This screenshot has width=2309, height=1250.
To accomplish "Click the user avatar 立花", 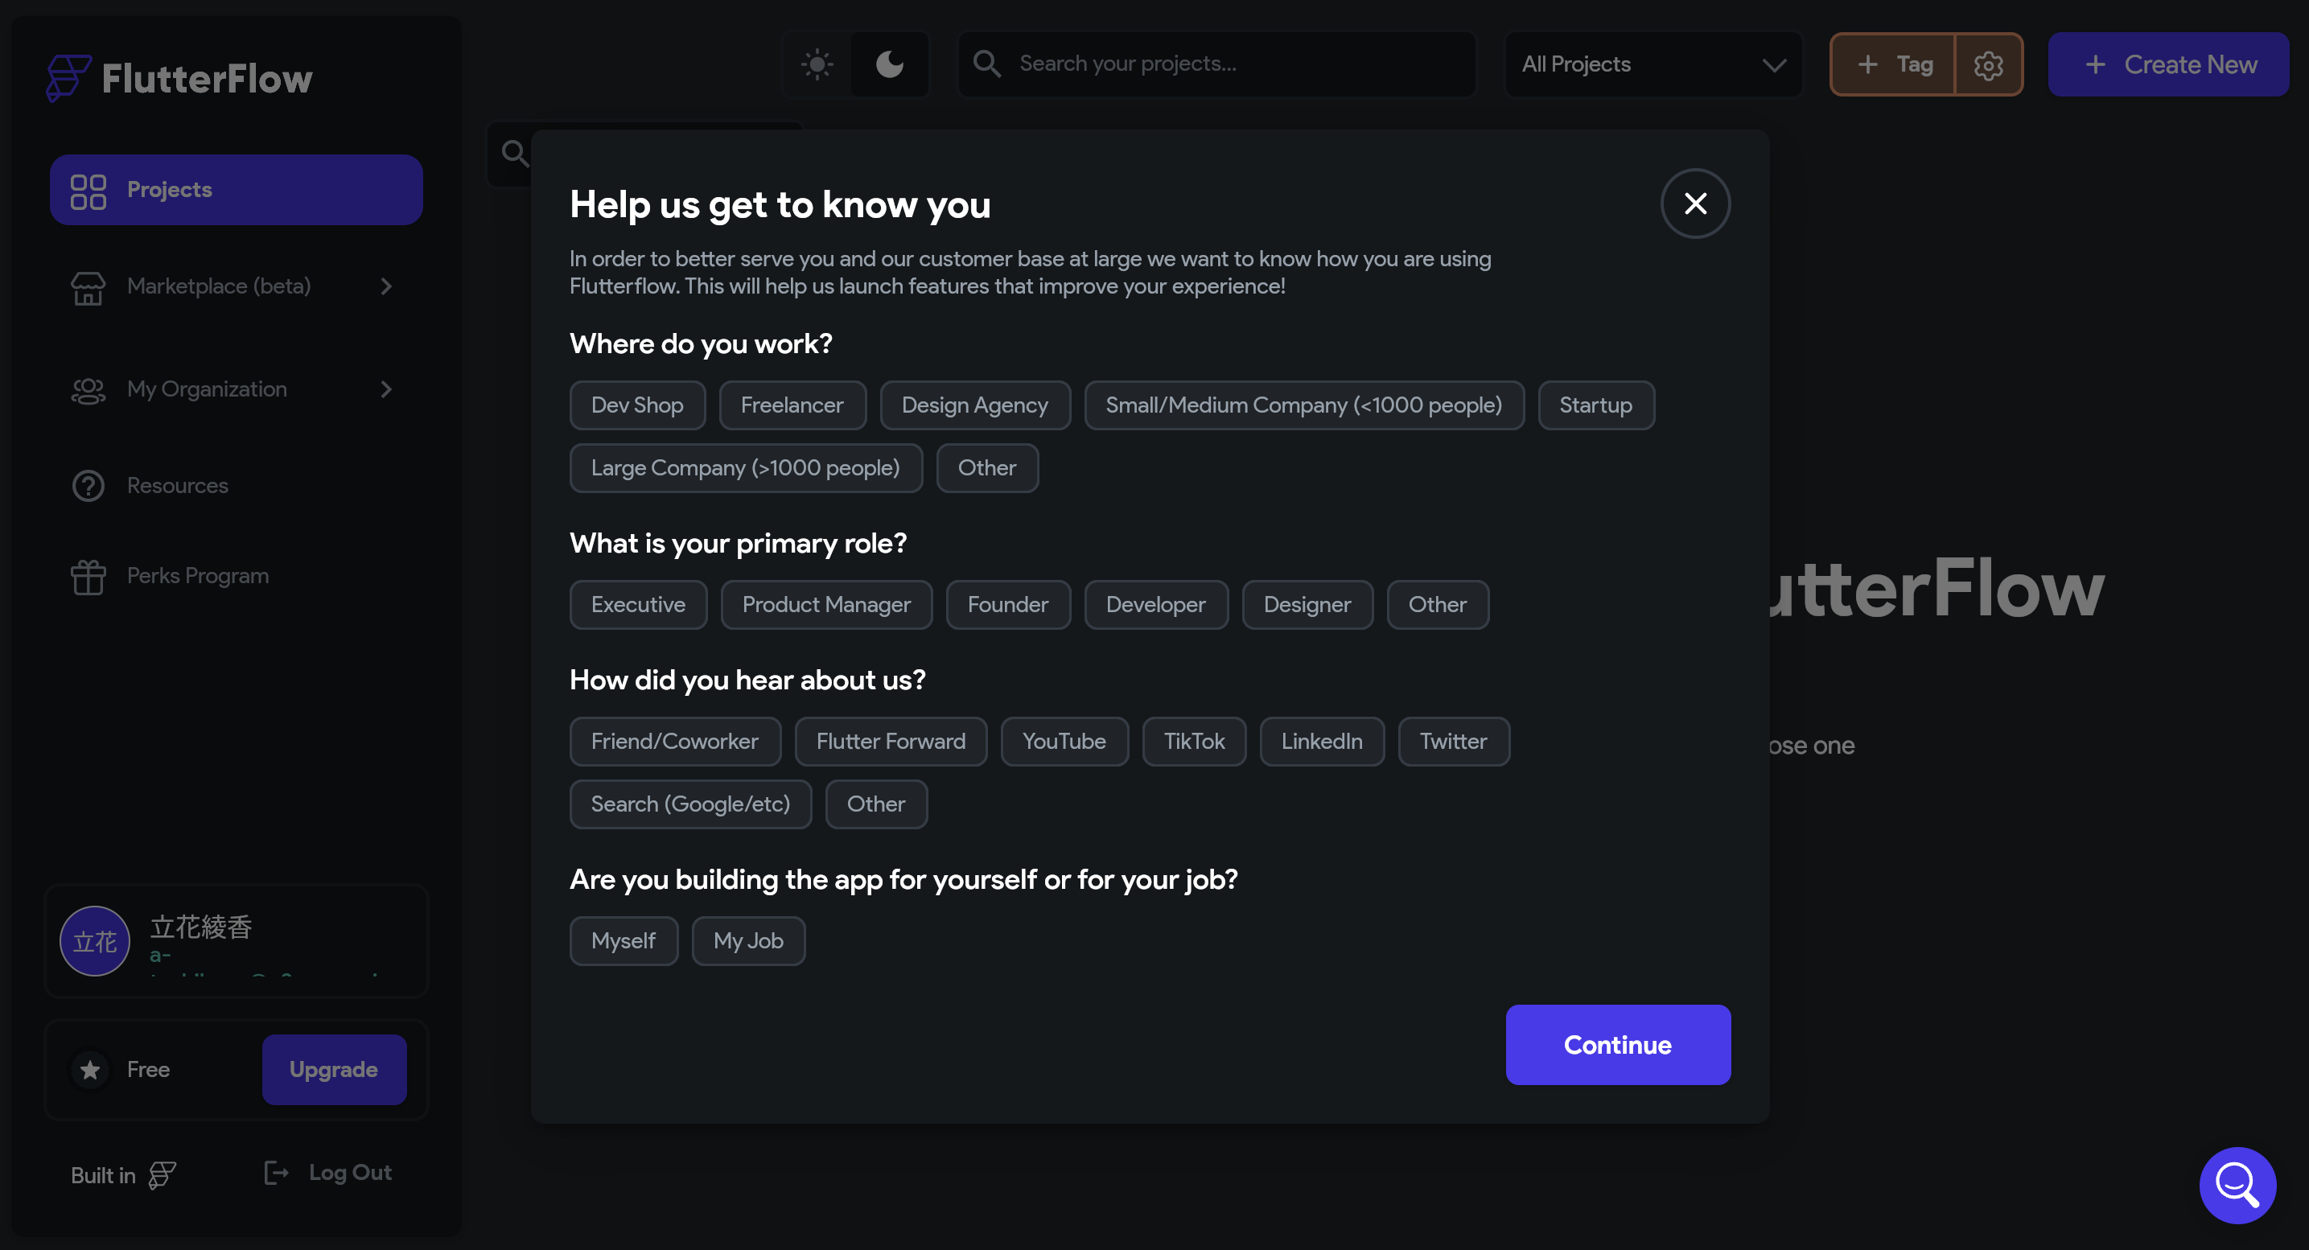I will coord(95,941).
